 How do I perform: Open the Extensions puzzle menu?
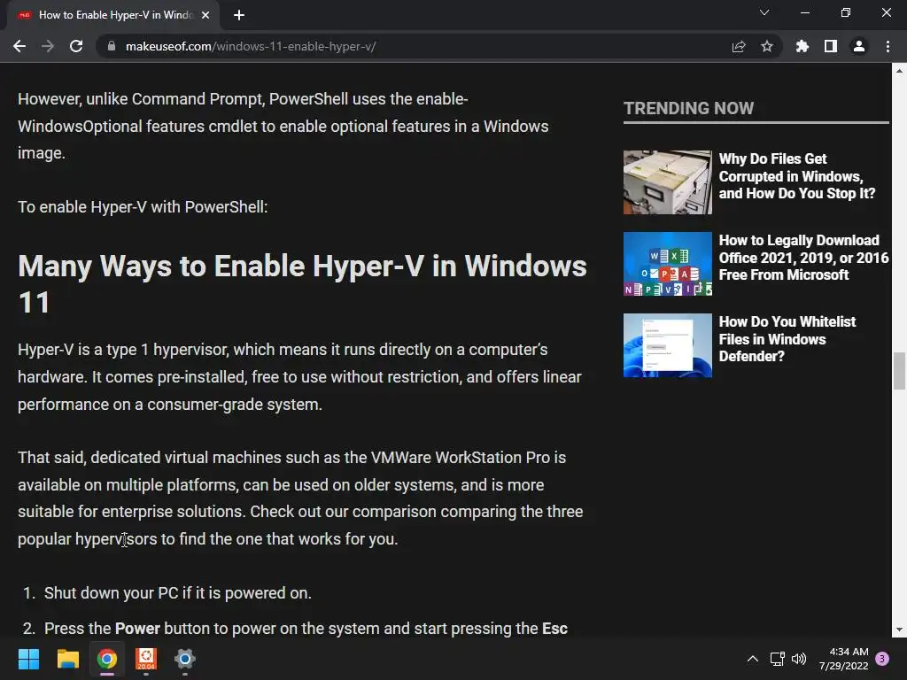coord(802,46)
